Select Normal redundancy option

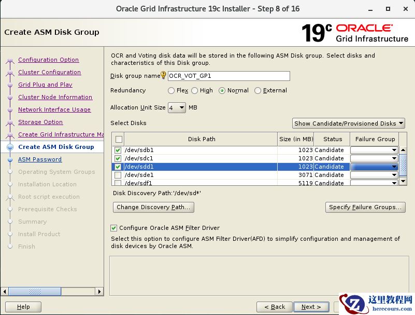222,91
